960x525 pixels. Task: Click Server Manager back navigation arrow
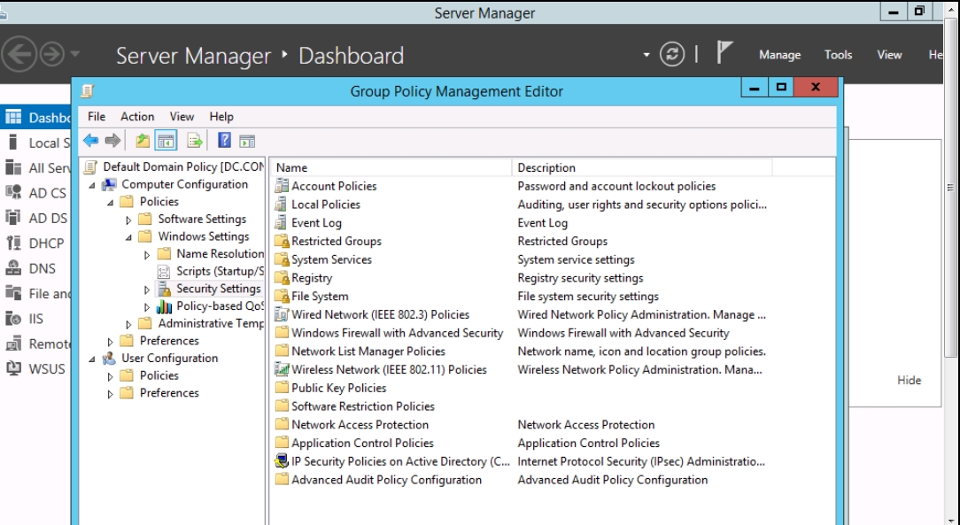click(19, 54)
